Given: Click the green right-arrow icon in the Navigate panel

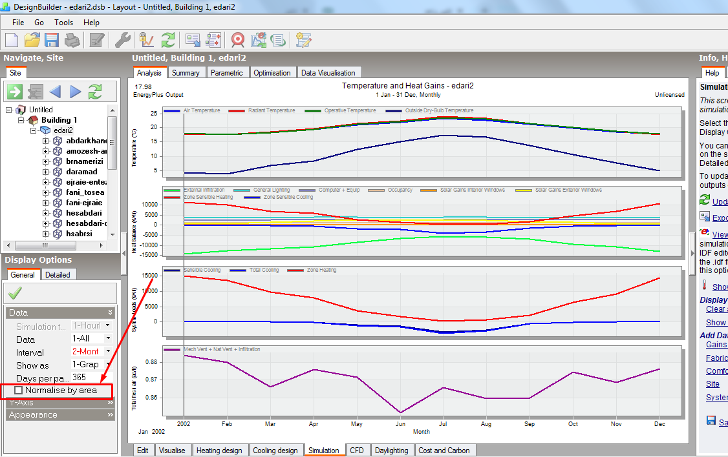Looking at the screenshot, I should tap(14, 92).
